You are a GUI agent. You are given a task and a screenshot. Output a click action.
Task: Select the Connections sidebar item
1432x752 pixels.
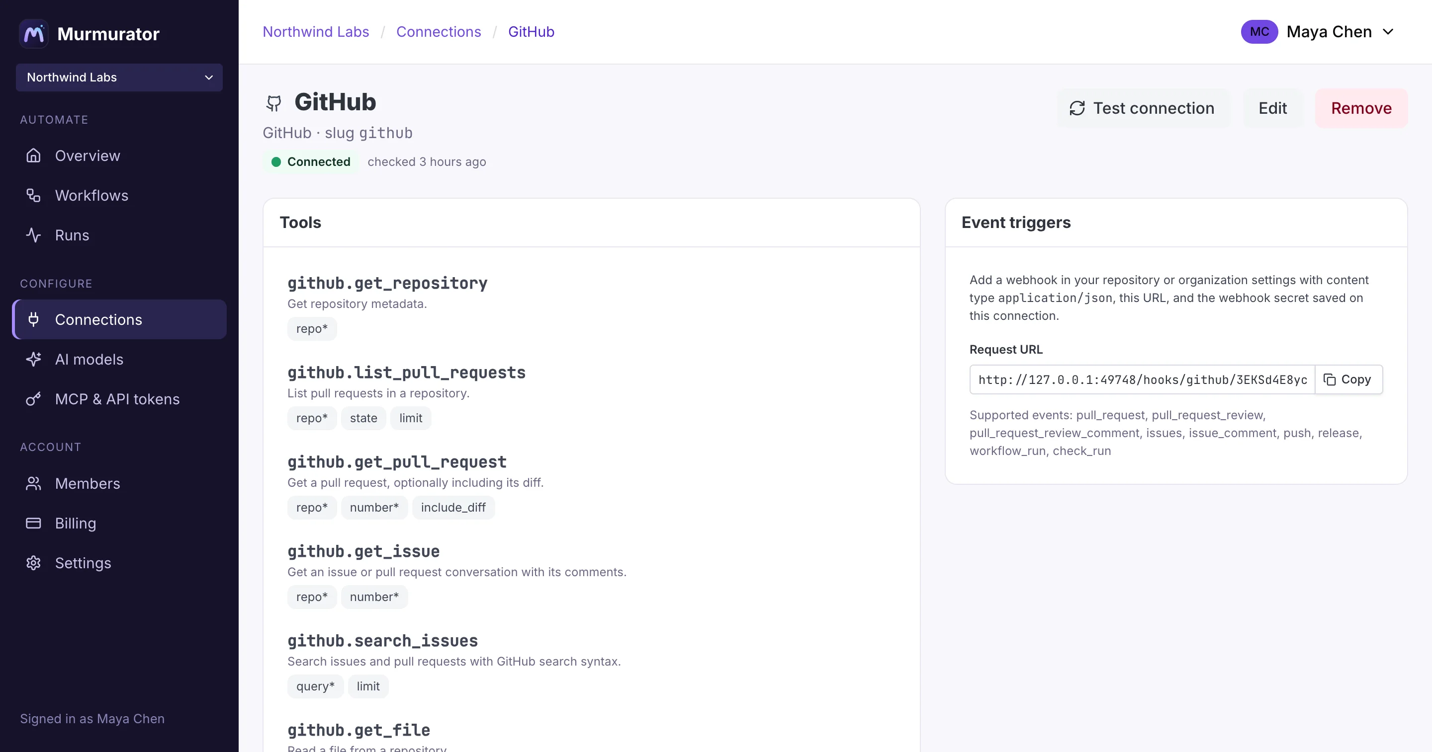point(119,319)
